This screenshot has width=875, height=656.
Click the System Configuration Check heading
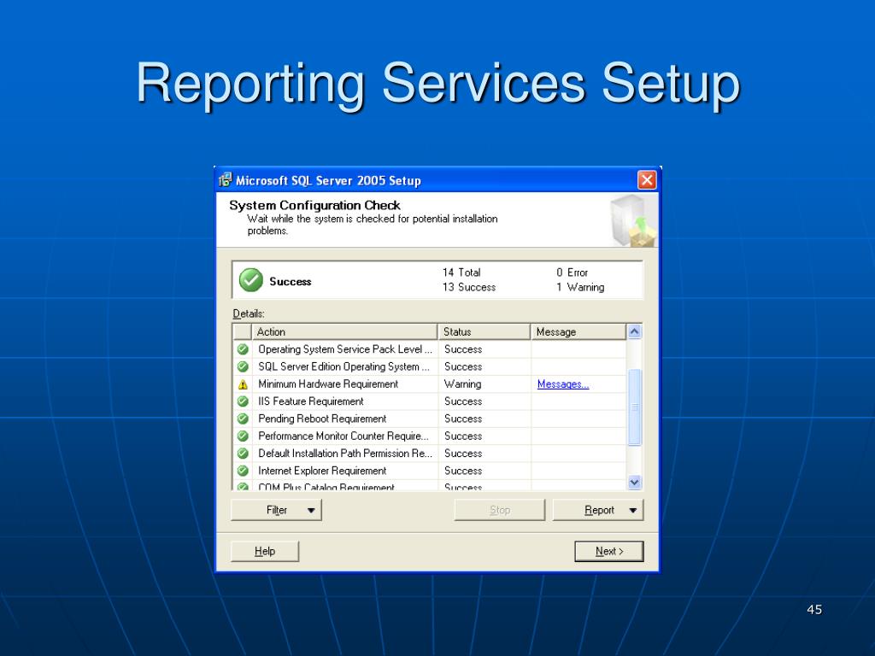[x=314, y=205]
